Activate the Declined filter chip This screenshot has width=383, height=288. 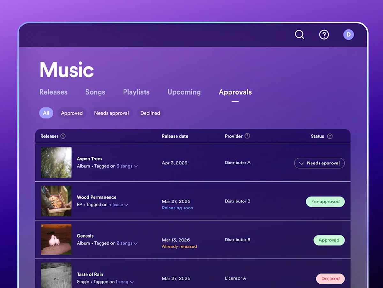pyautogui.click(x=150, y=113)
